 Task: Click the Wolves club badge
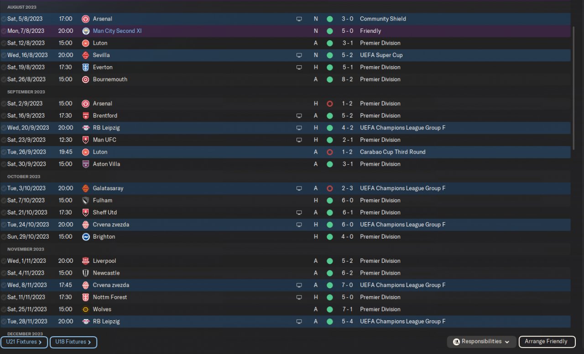point(85,309)
